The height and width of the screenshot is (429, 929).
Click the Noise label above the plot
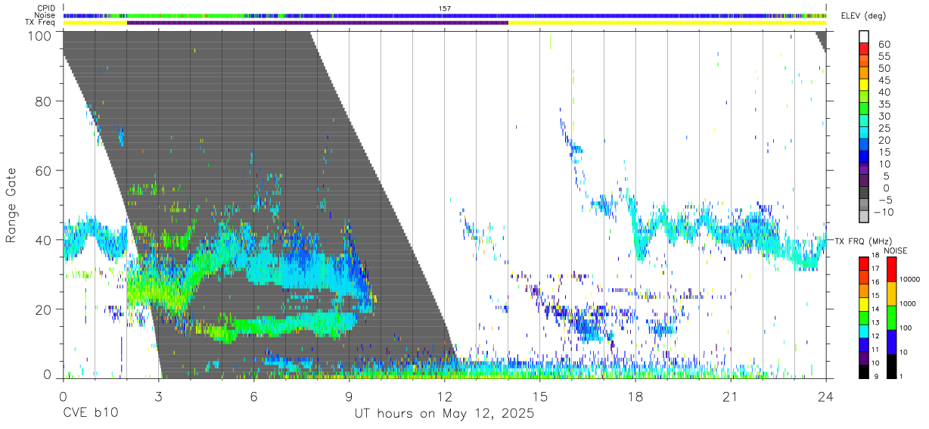click(x=44, y=15)
